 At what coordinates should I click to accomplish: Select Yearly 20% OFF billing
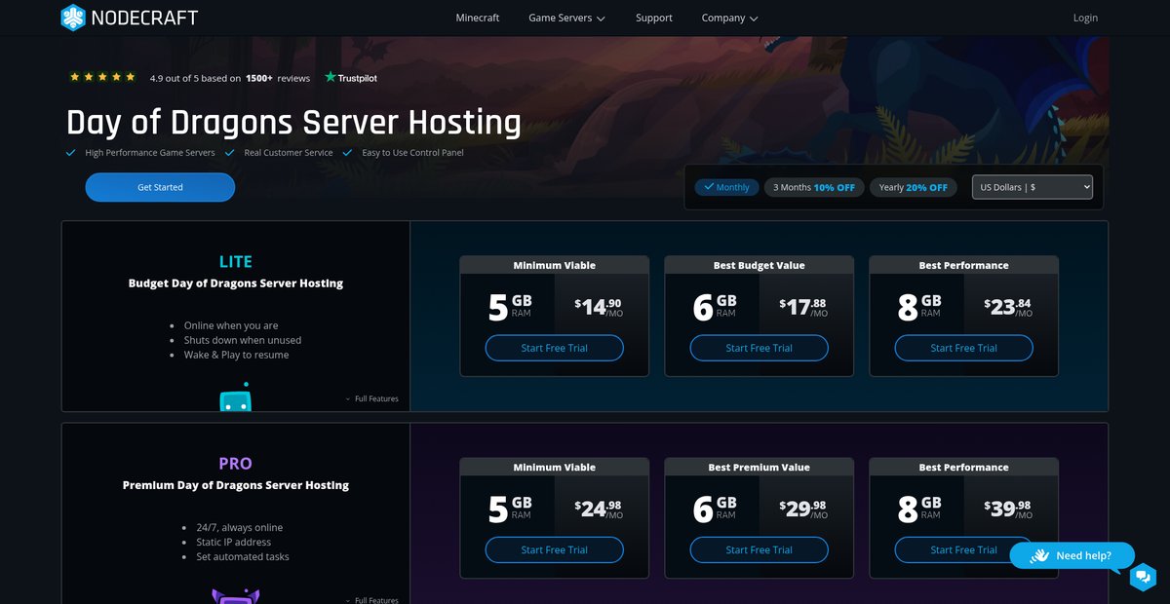[913, 187]
